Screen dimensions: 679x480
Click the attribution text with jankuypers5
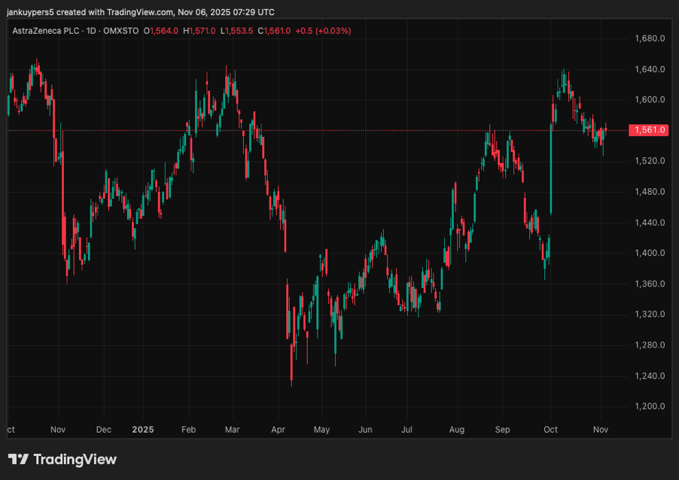tap(140, 12)
